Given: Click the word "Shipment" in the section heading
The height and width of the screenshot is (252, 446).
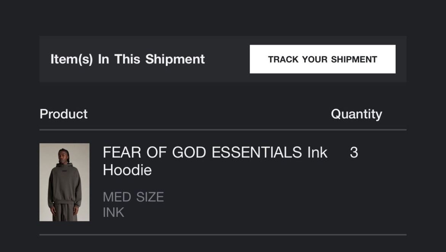Looking at the screenshot, I should tap(175, 59).
